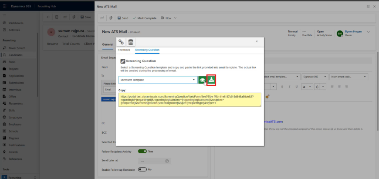This screenshot has height=179, width=379.
Task: Open the font color dropdown arrow
Action: (x=310, y=87)
